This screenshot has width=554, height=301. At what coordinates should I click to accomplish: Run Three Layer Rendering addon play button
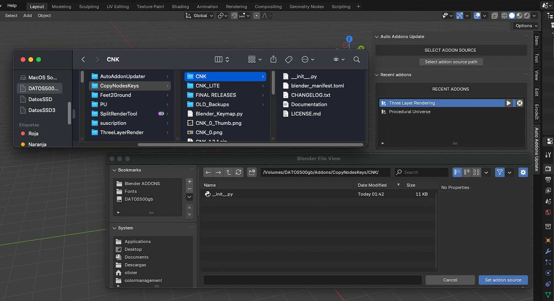pyautogui.click(x=509, y=103)
